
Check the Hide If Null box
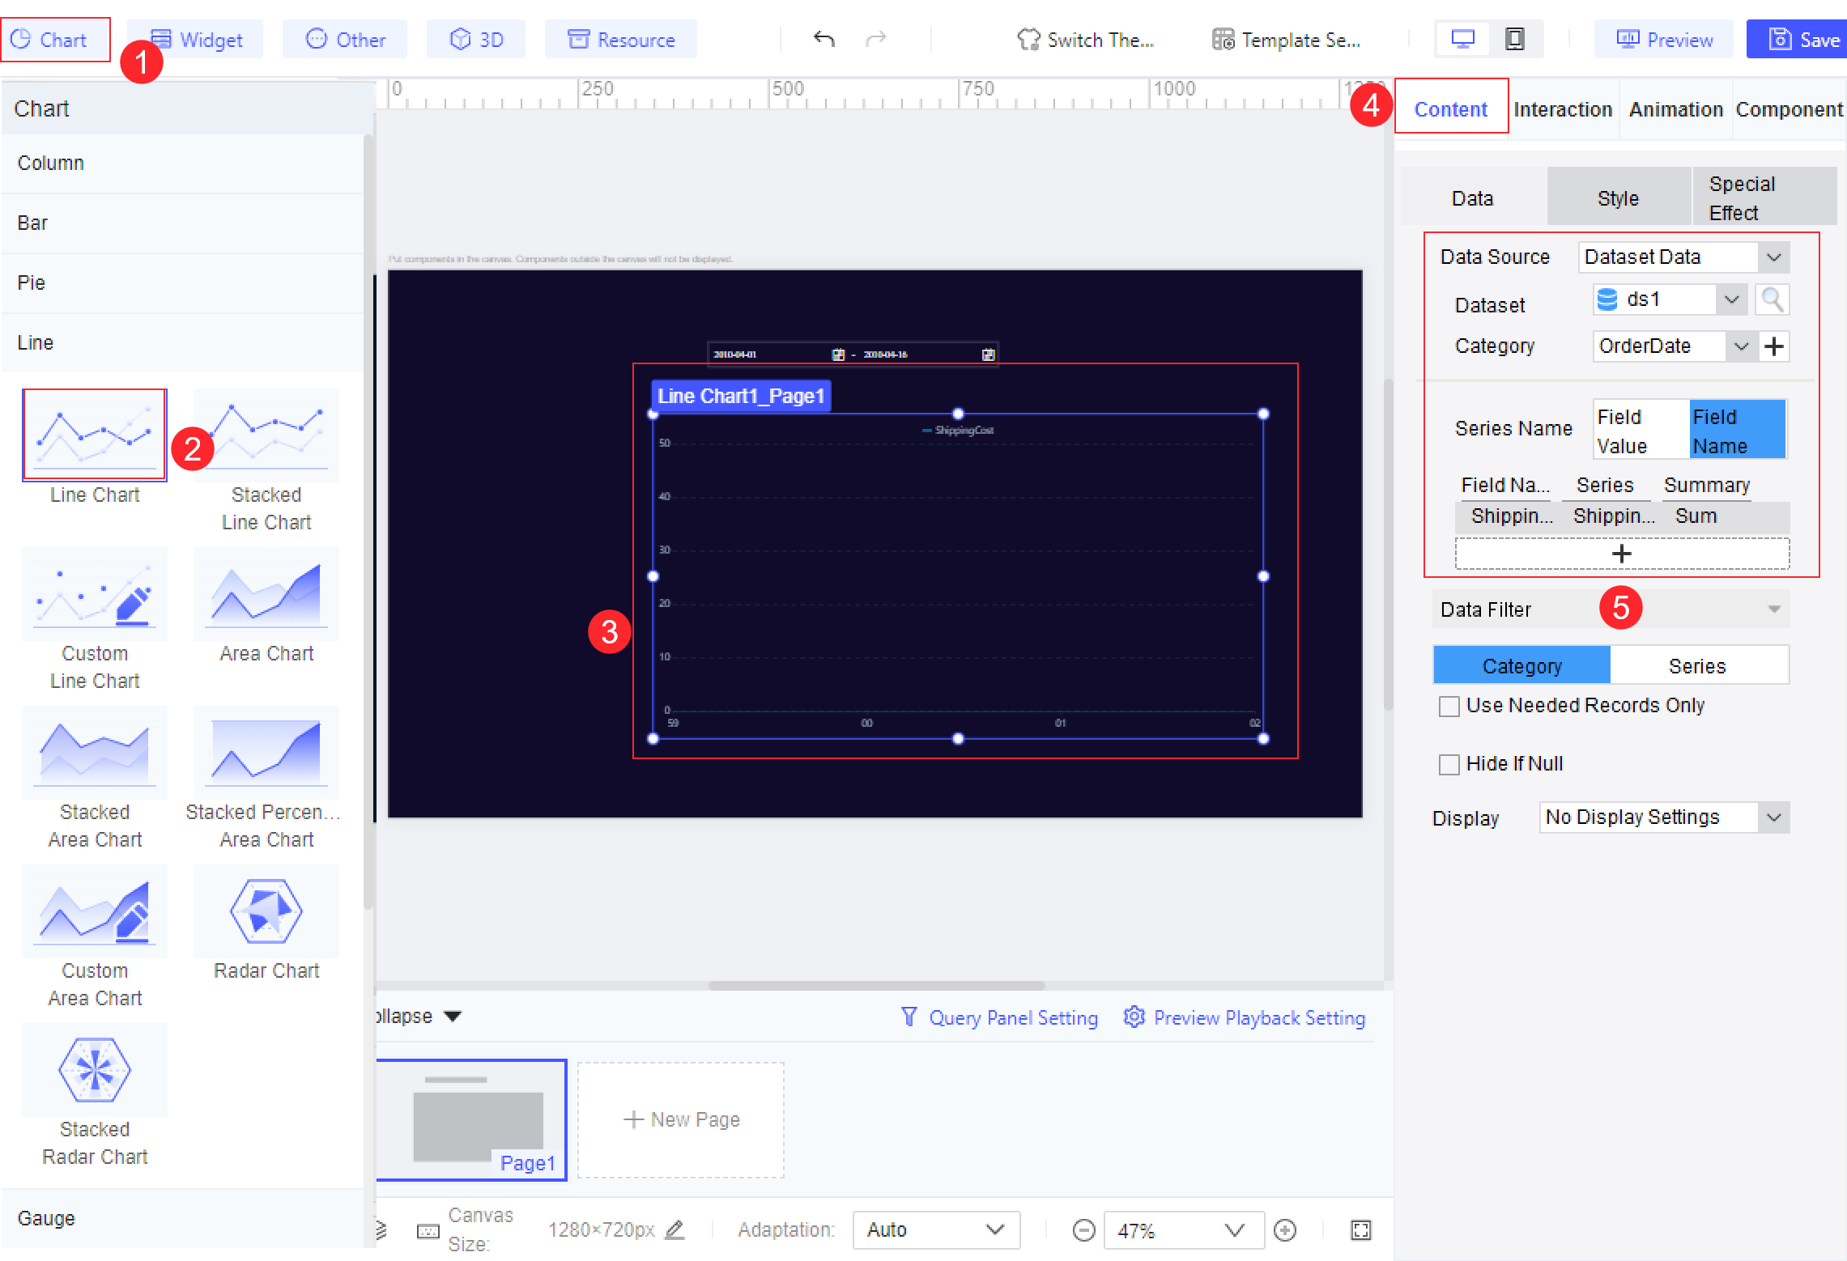click(1449, 764)
